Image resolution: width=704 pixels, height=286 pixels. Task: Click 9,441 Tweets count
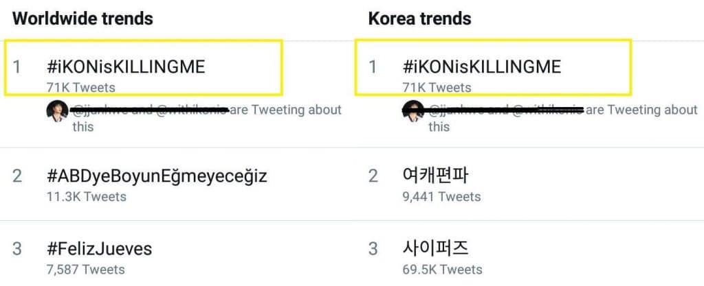click(x=441, y=197)
